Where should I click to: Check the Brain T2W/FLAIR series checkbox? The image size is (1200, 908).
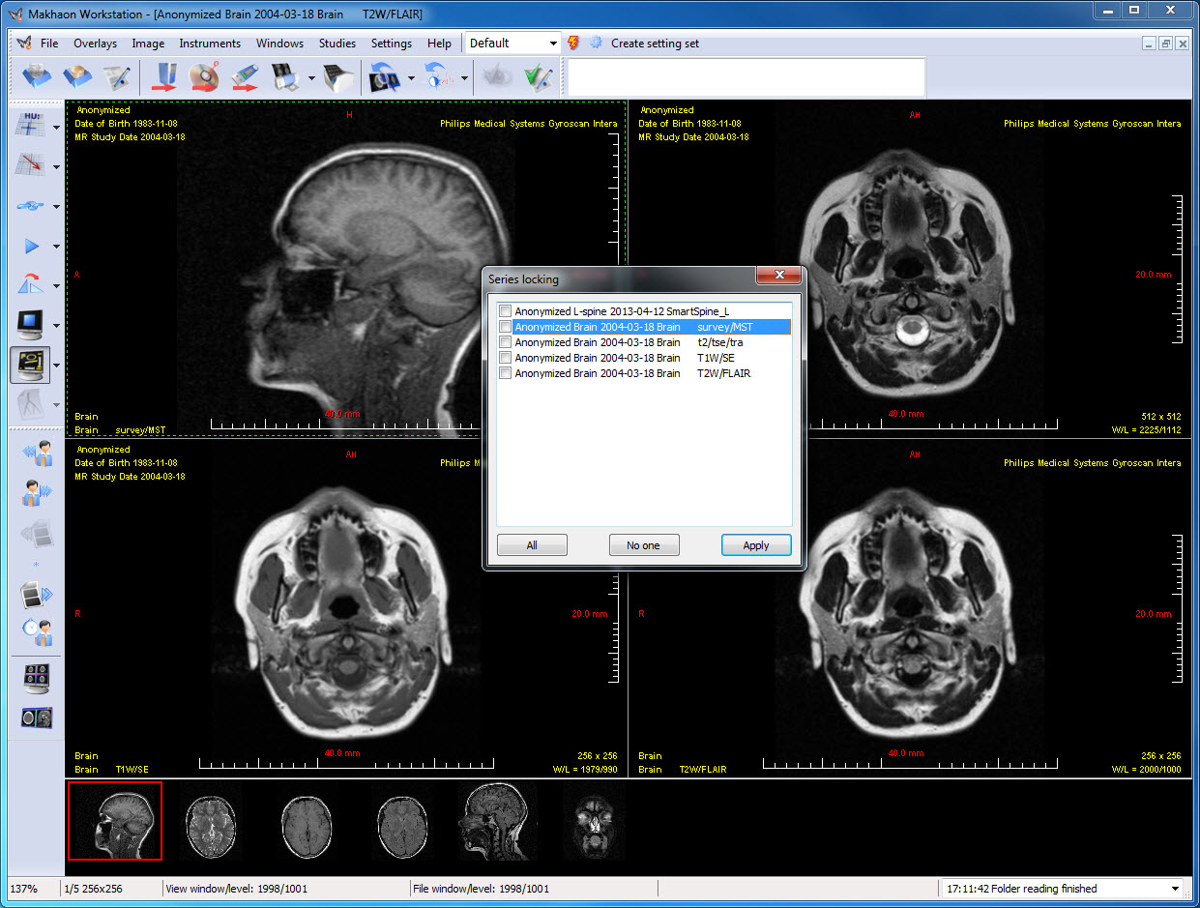(x=505, y=373)
